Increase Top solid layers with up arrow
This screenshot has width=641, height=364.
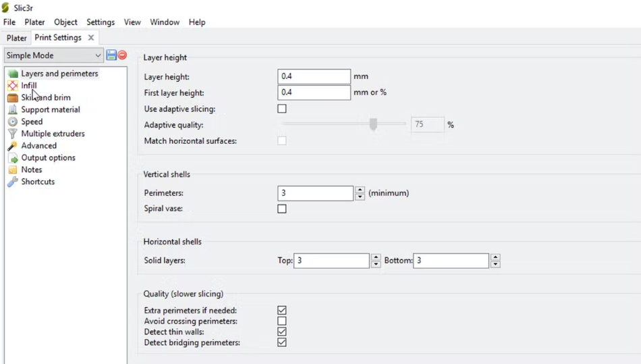(376, 257)
